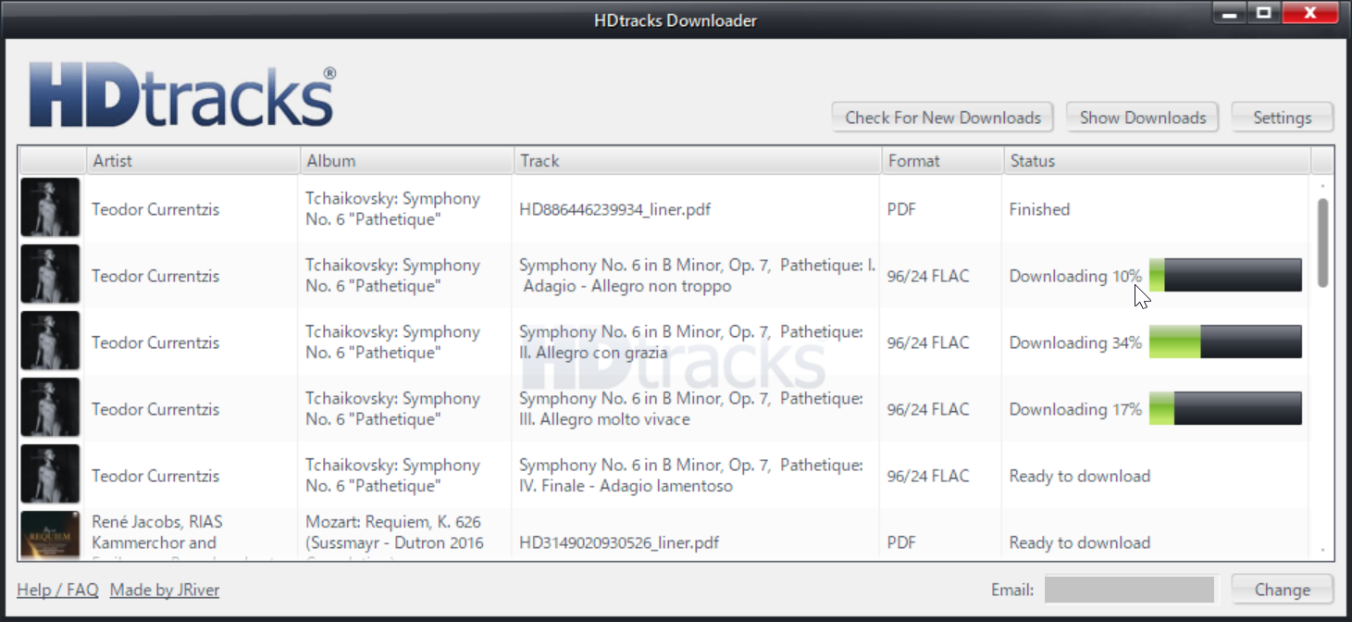Click 'Downloading 17%' status text

click(1075, 409)
